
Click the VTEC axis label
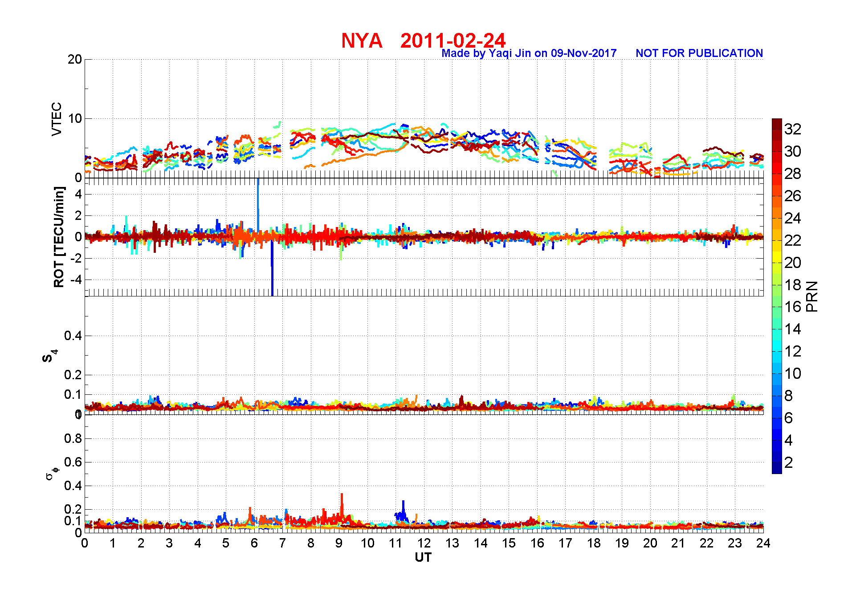pos(57,119)
